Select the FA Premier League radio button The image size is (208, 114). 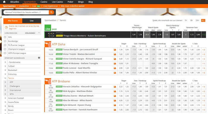[x=5, y=45]
